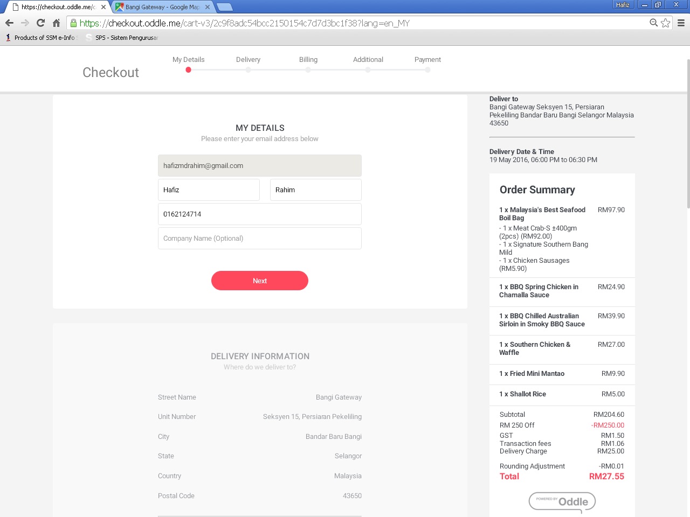Open a new browser tab
Image resolution: width=690 pixels, height=517 pixels.
coord(224,7)
